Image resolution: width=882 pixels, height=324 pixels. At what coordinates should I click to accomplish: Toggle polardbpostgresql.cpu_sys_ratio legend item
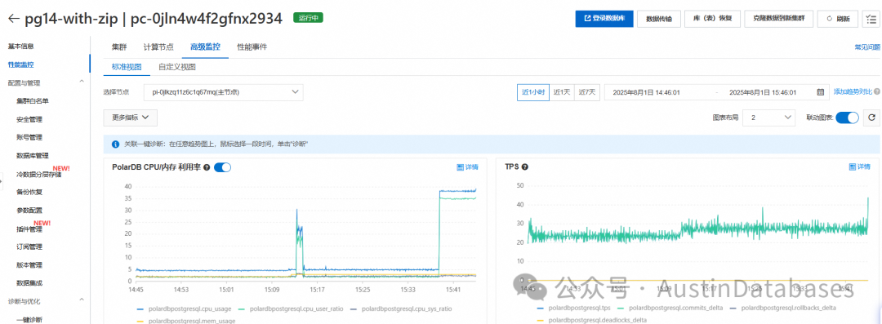pos(400,308)
